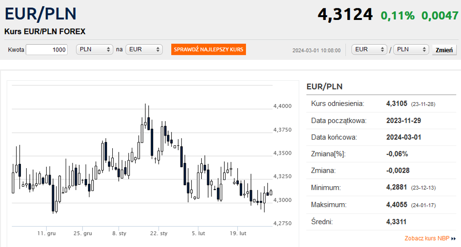461x247 pixels.
Task: Open the Zobacz kurs NBP link
Action: [427, 238]
